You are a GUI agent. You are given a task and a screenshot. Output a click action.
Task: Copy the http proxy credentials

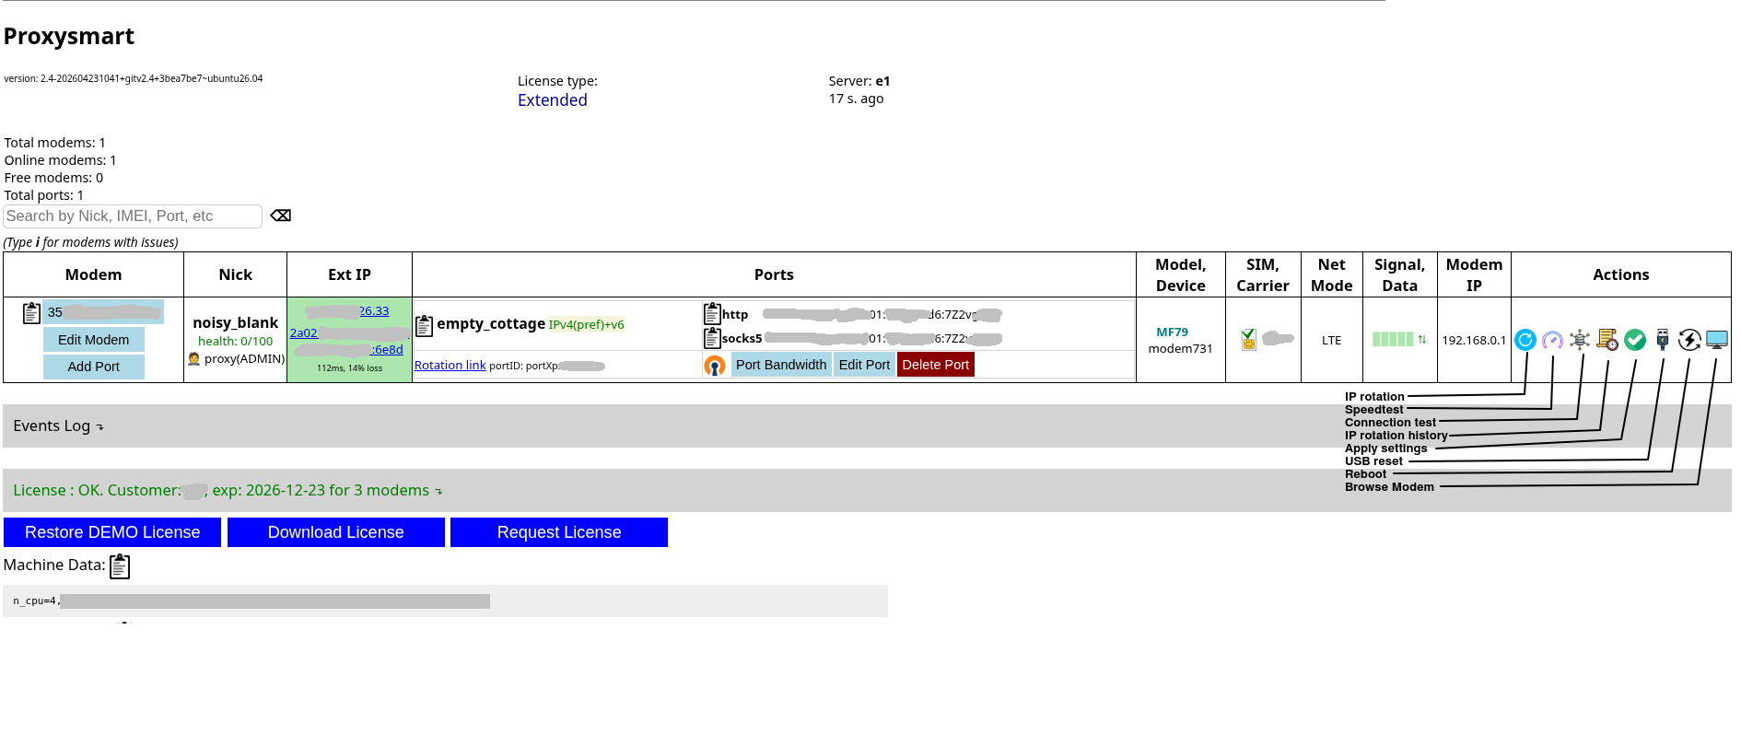click(712, 314)
